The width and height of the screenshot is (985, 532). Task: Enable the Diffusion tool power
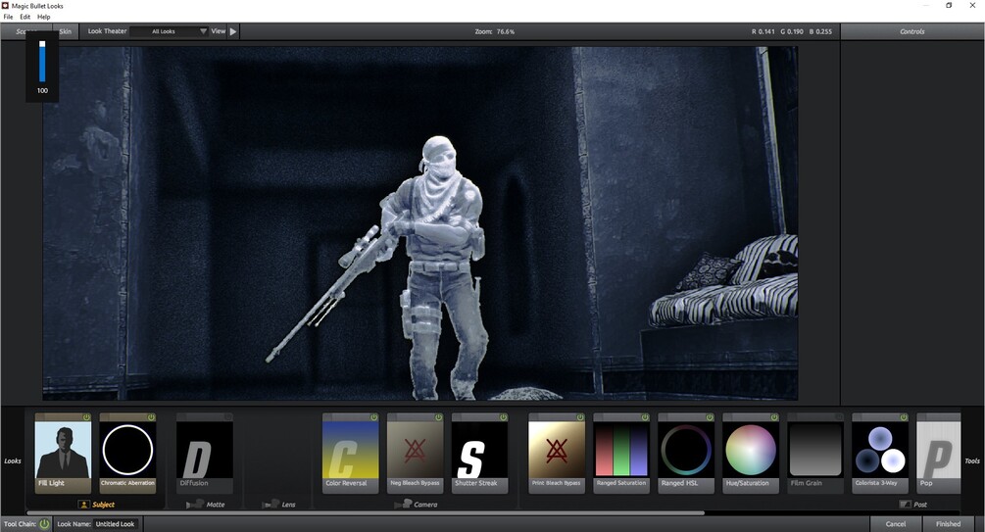click(x=228, y=417)
